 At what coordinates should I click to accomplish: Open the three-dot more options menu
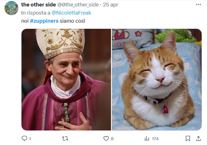(198, 4)
